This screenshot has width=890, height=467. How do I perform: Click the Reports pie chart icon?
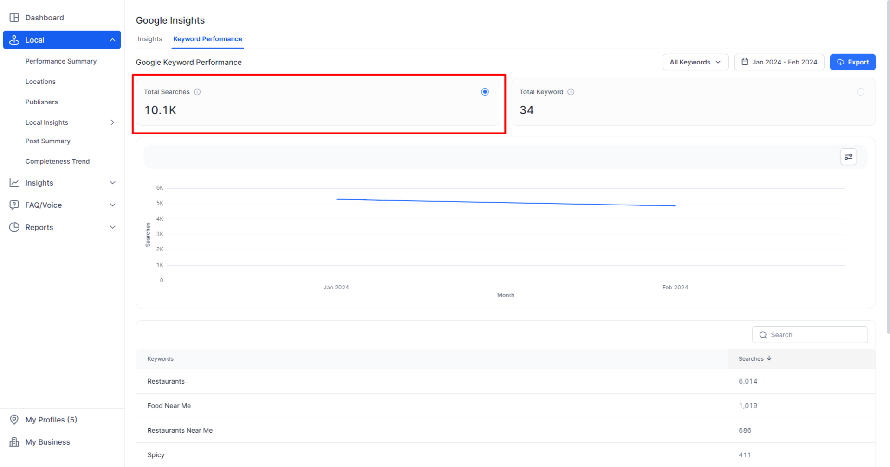click(x=14, y=227)
